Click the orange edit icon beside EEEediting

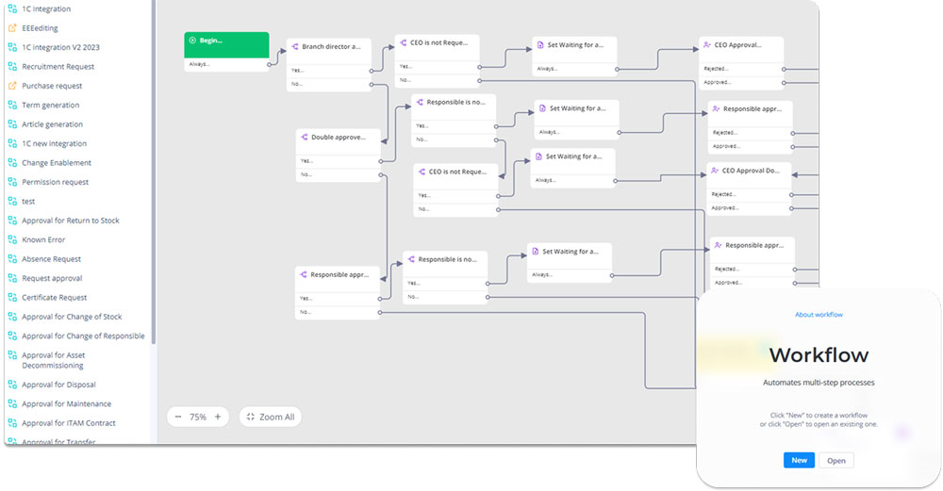coord(12,28)
